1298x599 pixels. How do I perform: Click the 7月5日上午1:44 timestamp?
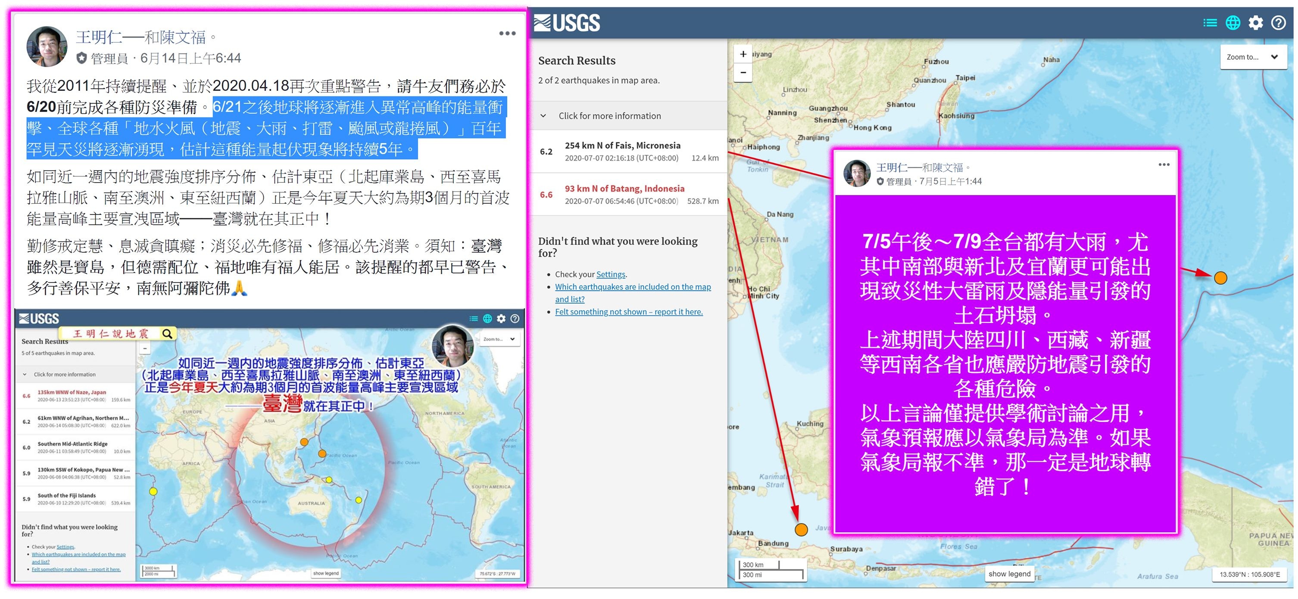click(x=950, y=181)
